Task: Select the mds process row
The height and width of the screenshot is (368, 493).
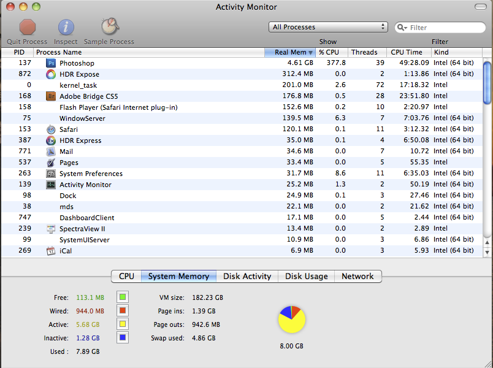Action: (x=242, y=206)
